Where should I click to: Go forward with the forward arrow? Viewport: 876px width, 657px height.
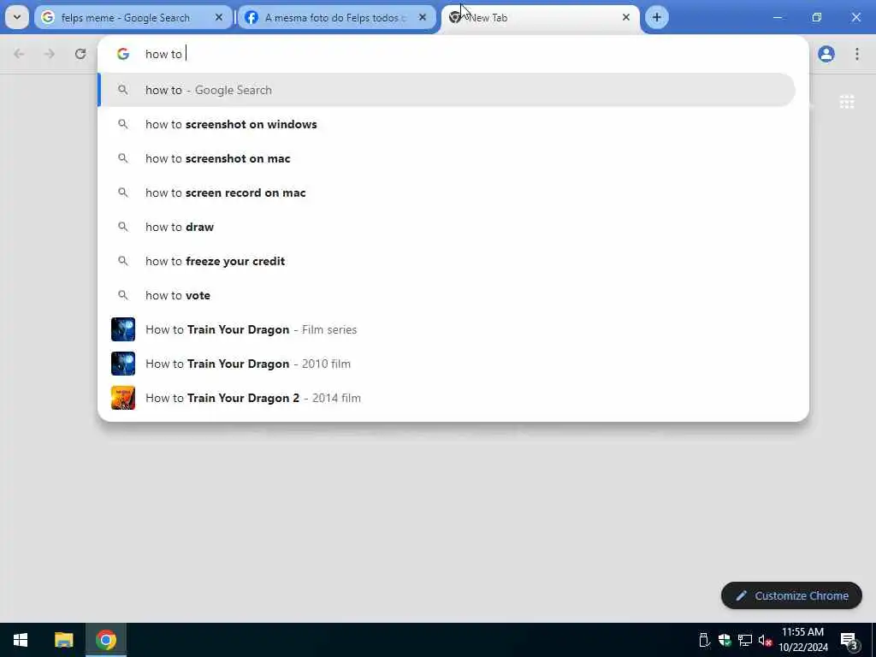point(50,54)
